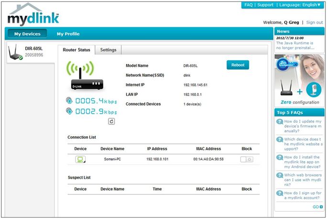Open FAQ about which devices mydlink supports

[303, 144]
